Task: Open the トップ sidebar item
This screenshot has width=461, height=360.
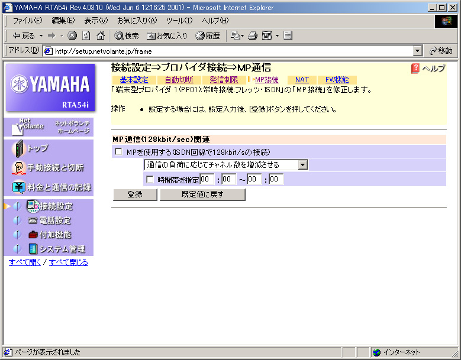Action: point(37,148)
